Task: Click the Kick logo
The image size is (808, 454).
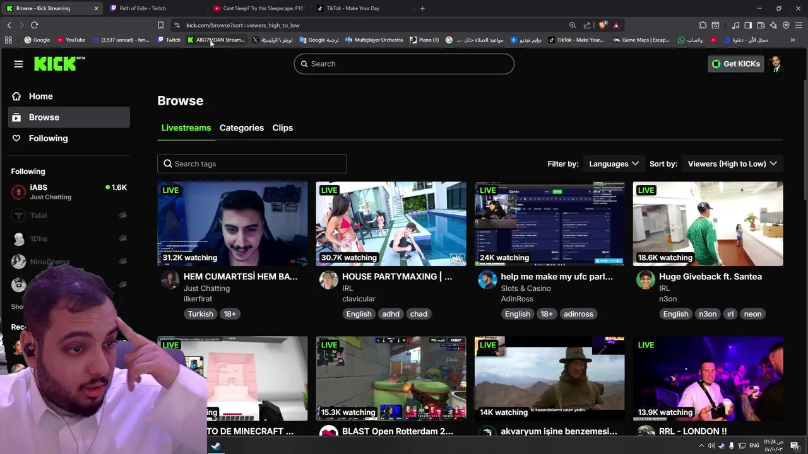Action: tap(59, 63)
